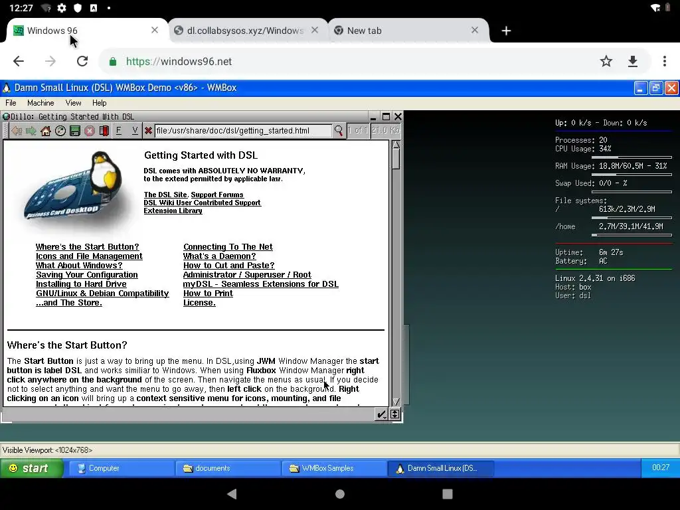Follow Saving Your Configuration link
680x510 pixels.
(x=87, y=275)
